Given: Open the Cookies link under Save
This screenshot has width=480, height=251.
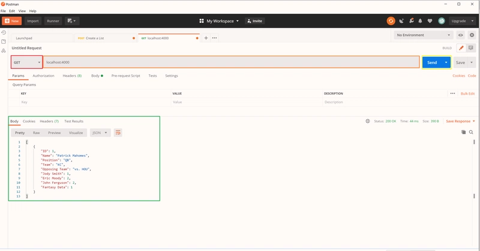Looking at the screenshot, I should (458, 75).
